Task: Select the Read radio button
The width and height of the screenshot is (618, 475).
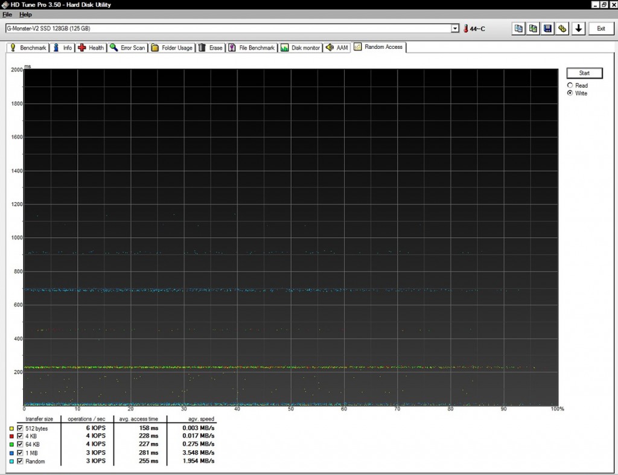Action: [570, 85]
